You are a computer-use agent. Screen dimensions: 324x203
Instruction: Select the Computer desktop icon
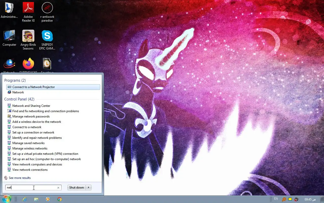click(9, 38)
